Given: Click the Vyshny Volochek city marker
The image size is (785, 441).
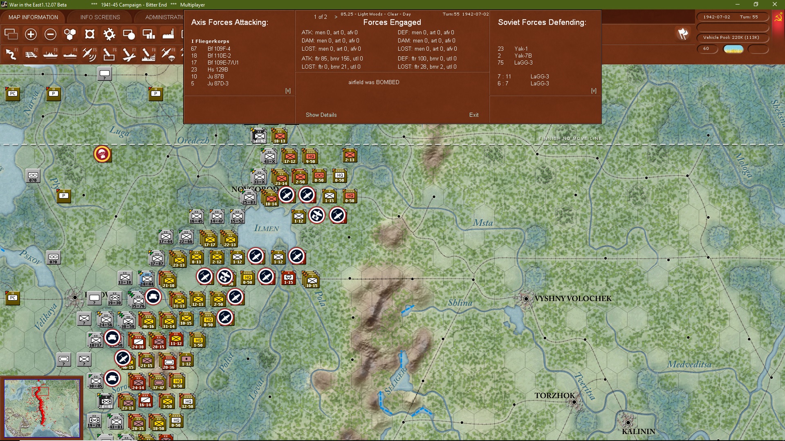Looking at the screenshot, I should 526,298.
